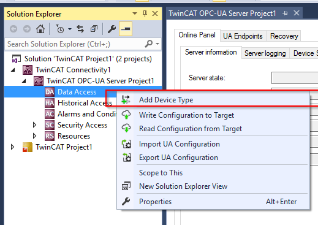Click the New Solution Explorer View icon
Image resolution: width=318 pixels, height=225 pixels.
[x=126, y=186]
